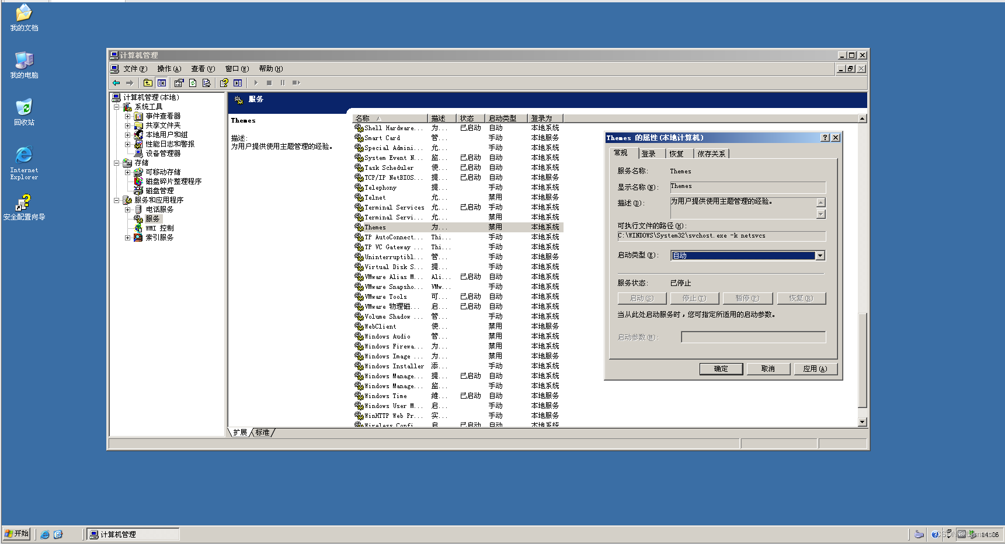Image resolution: width=1005 pixels, height=544 pixels.
Task: Click the Help toolbar icon
Action: 224,83
